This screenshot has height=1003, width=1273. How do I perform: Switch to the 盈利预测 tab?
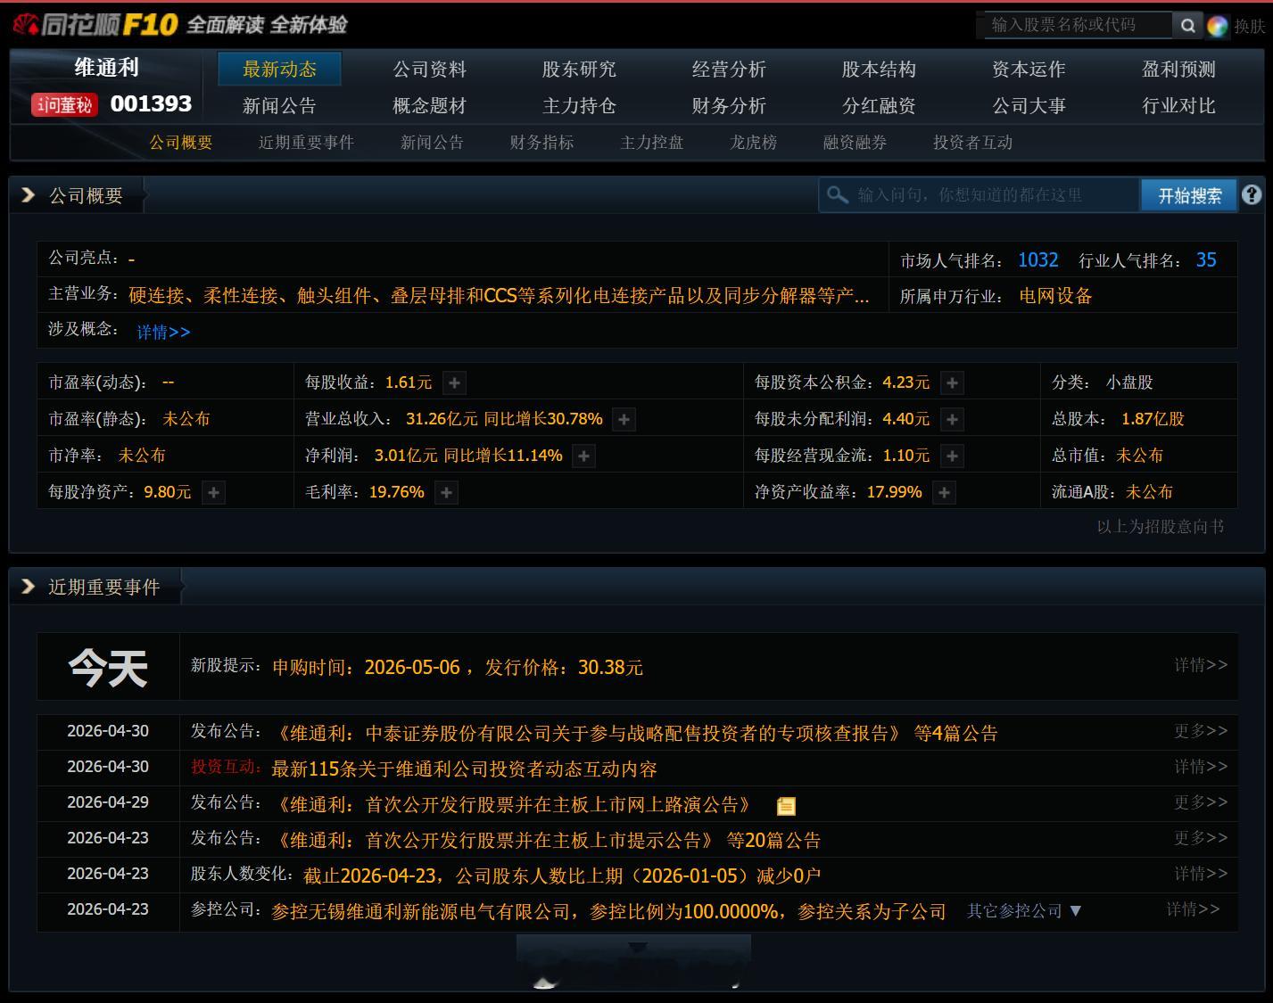click(x=1178, y=70)
